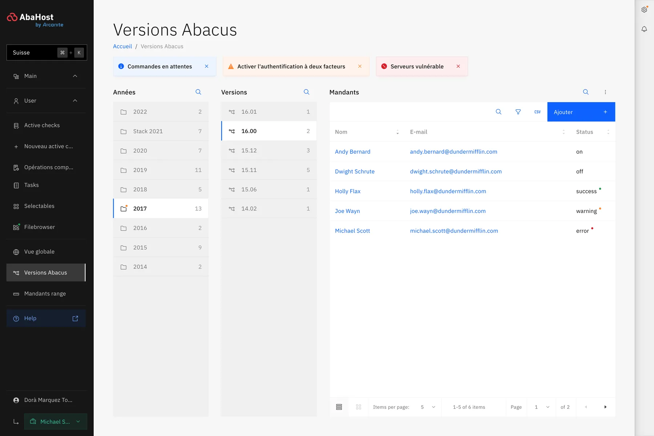The image size is (654, 436).
Task: Collapse the User sidebar section
Action: (x=75, y=101)
